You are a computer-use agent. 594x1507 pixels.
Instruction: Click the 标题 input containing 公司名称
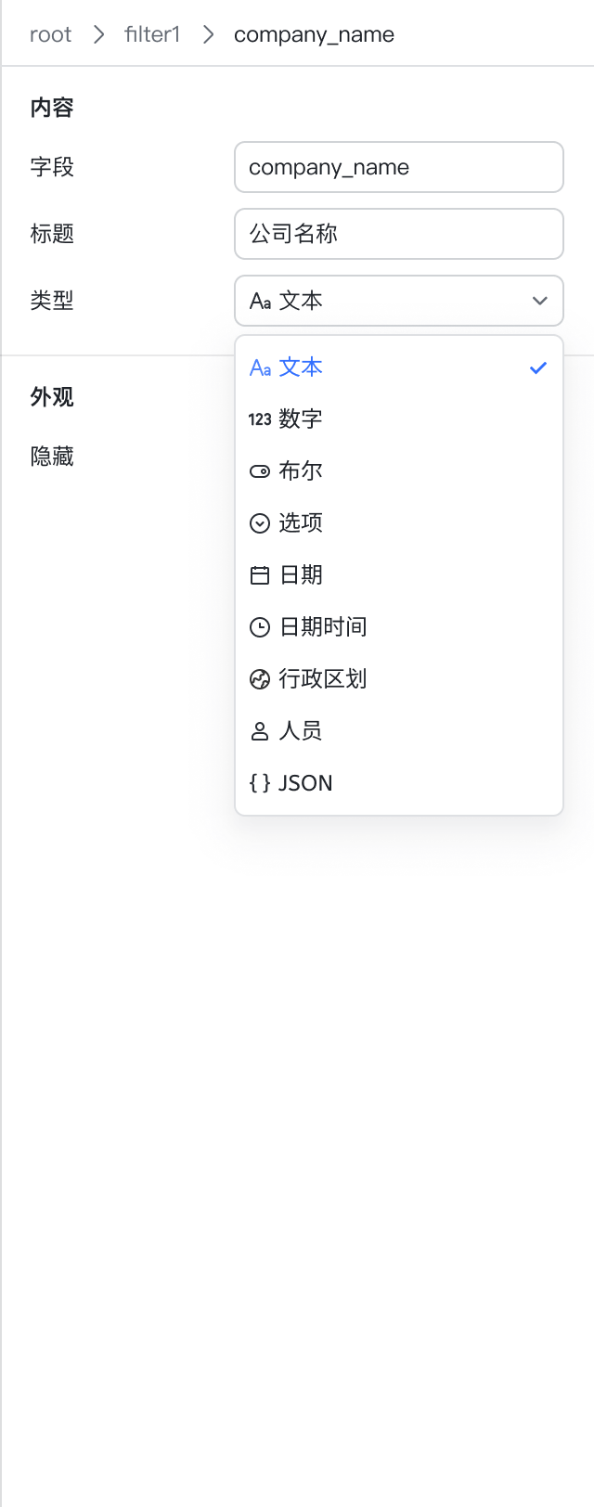(x=399, y=234)
